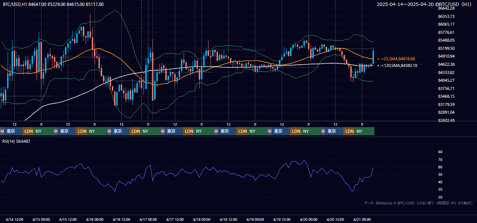Click the RSI level 20 label

[x=440, y=197]
